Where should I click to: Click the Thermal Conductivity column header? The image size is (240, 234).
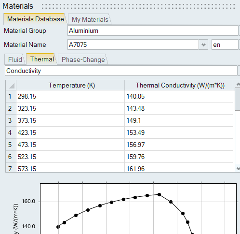click(x=179, y=85)
